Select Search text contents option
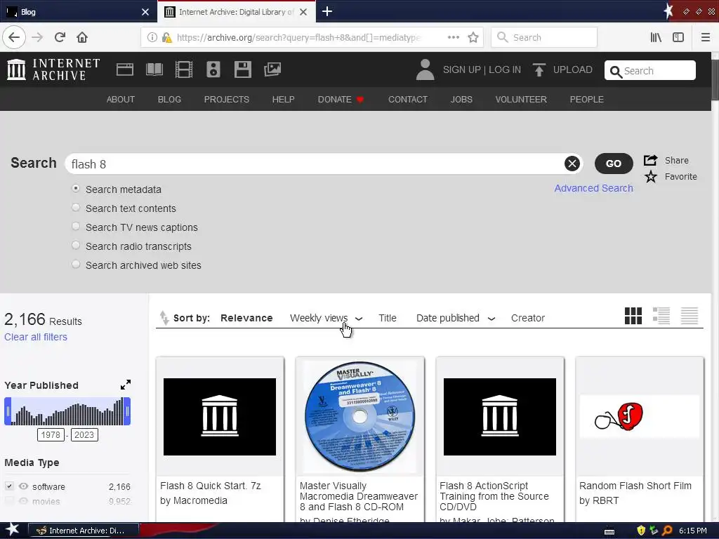Screen dimensions: 719x539 click(76, 208)
